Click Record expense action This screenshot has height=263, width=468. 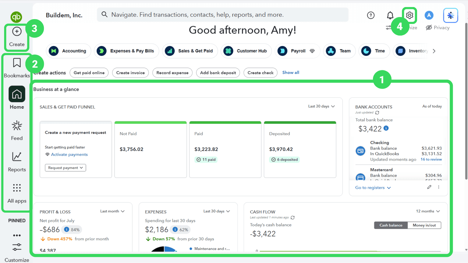point(172,73)
